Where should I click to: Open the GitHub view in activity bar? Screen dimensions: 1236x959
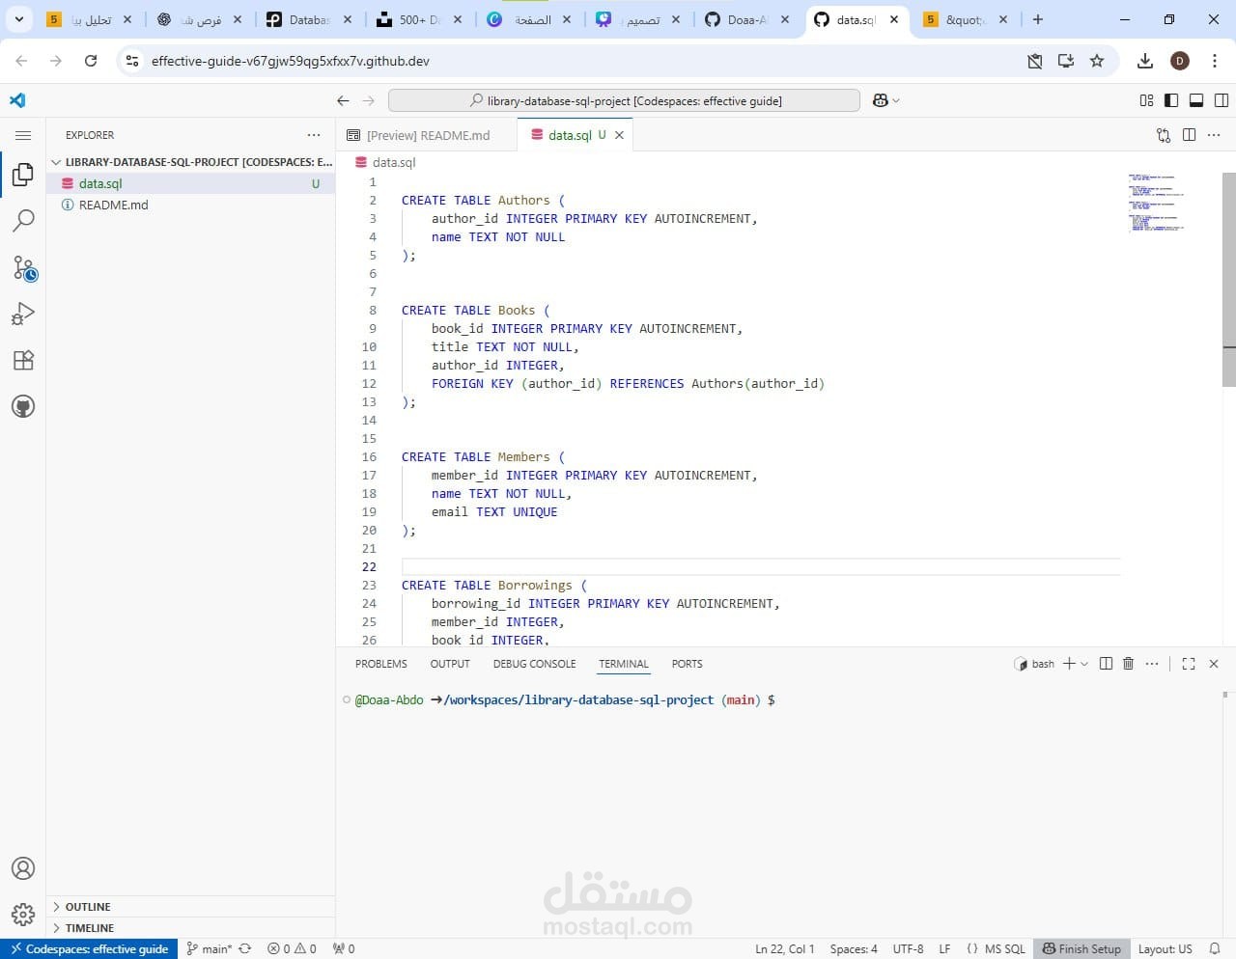[23, 406]
